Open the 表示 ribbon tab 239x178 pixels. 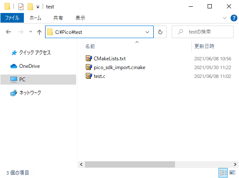[80, 18]
